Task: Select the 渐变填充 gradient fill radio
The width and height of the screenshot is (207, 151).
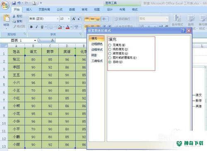Action: tap(110, 53)
